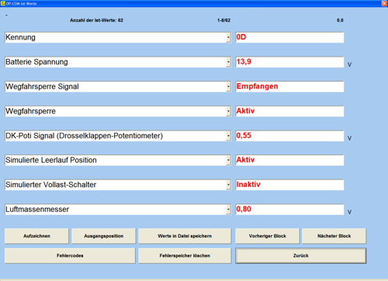Open the Fehlercodes button
Screen dimensions: 388x281
point(70,255)
